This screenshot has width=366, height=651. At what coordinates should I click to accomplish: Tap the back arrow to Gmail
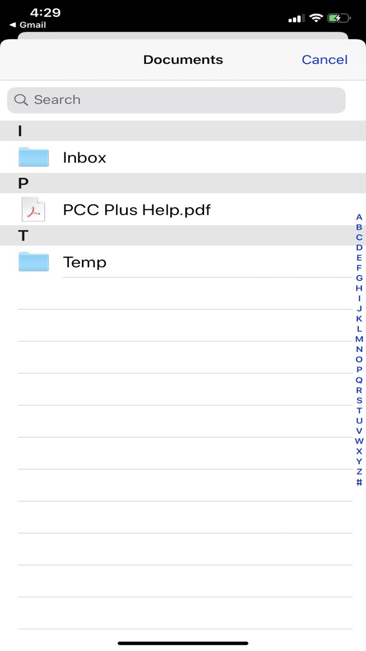pyautogui.click(x=13, y=25)
